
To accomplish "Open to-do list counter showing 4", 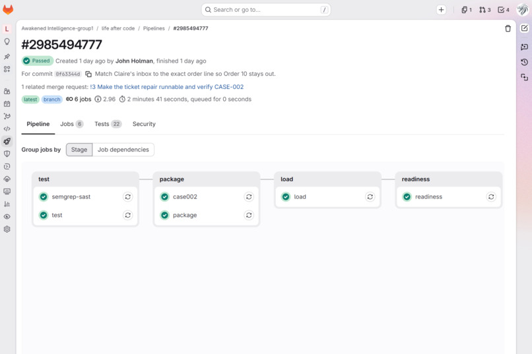I will (504, 10).
